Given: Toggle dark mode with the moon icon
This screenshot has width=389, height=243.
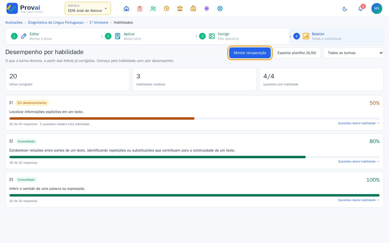Looking at the screenshot, I should [x=345, y=9].
